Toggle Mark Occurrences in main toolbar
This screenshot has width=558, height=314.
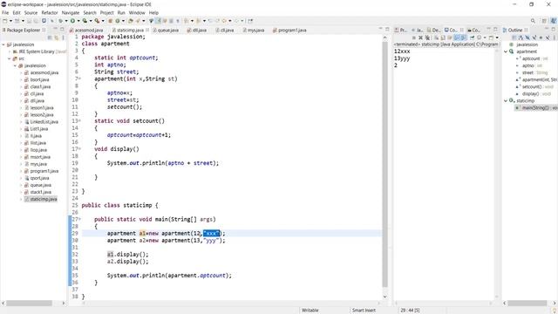pyautogui.click(x=158, y=21)
